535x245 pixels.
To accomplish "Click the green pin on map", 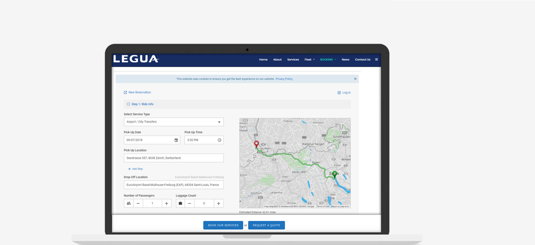I will tap(335, 174).
